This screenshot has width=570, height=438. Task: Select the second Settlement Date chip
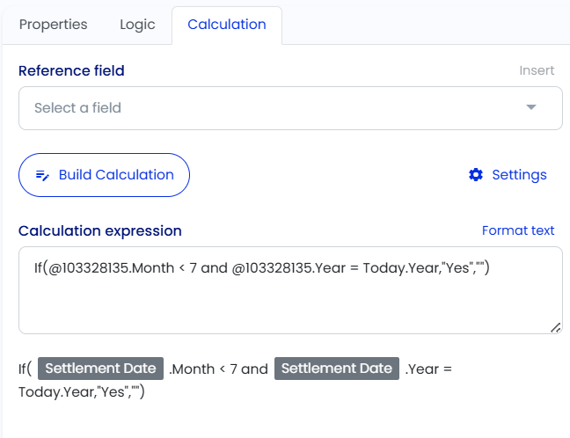click(x=337, y=369)
